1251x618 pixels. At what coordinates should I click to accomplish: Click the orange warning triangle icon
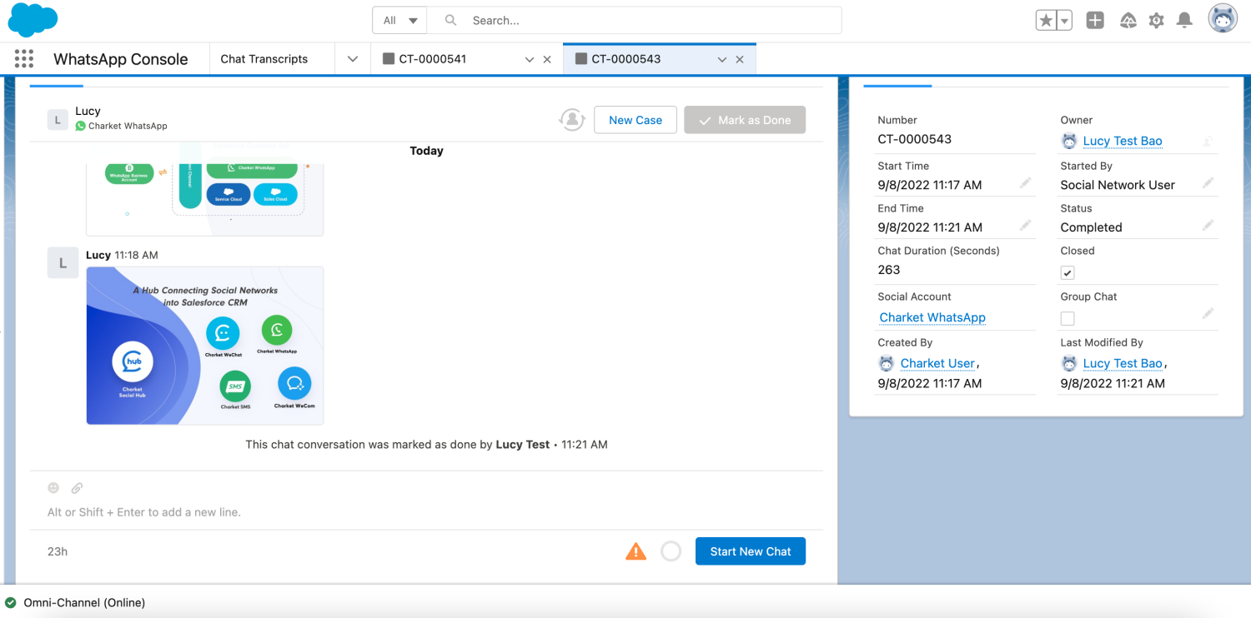click(x=636, y=551)
